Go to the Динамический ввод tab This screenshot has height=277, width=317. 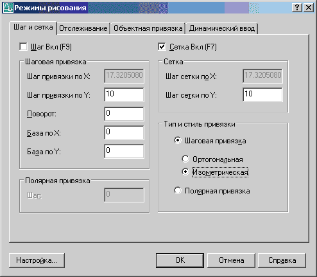[x=222, y=28]
